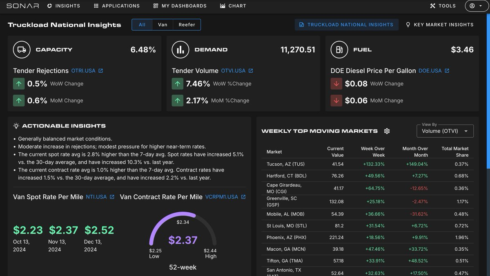Screen dimensions: 490x276
Task: Select the Tucson, AZ (TUS) market row
Action: click(x=367, y=164)
